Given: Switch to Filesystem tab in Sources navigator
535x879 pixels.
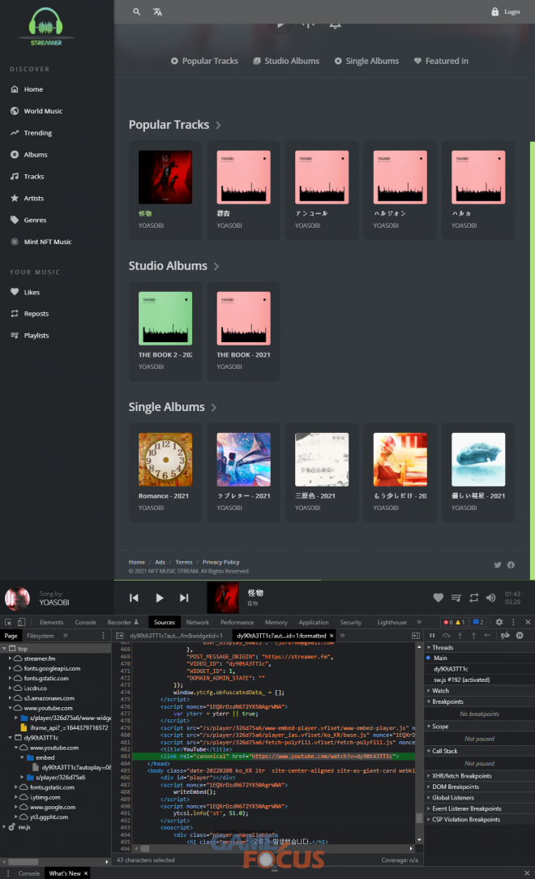Looking at the screenshot, I should click(x=41, y=636).
